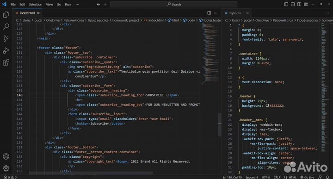333x179 pixels.
Task: Click the vertical scrollbar of index.html editor
Action: coord(220,125)
